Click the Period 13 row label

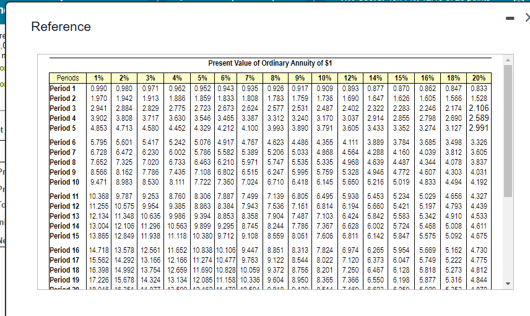64,216
